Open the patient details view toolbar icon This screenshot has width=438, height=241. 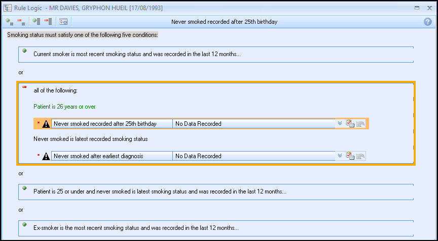[x=63, y=22]
